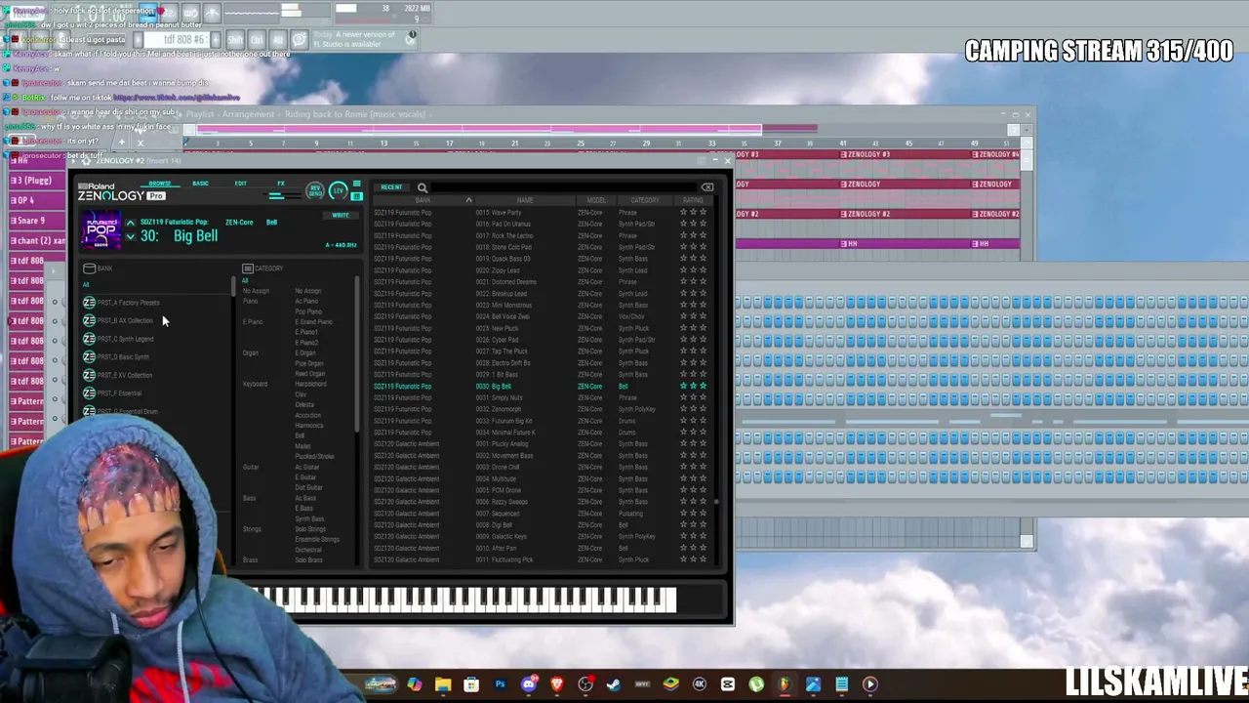Adjust the REV SEND knob
1249x703 pixels.
coord(315,189)
